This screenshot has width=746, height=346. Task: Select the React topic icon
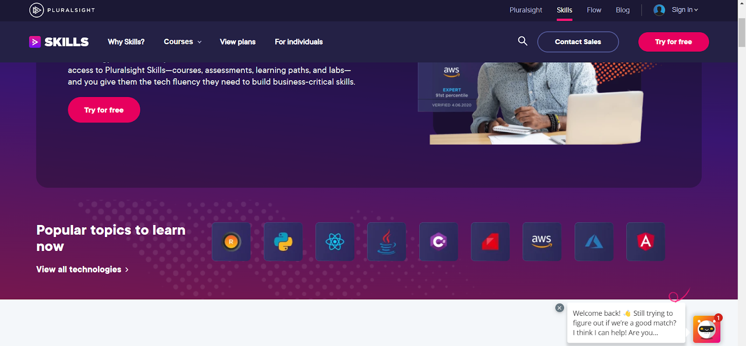(335, 242)
